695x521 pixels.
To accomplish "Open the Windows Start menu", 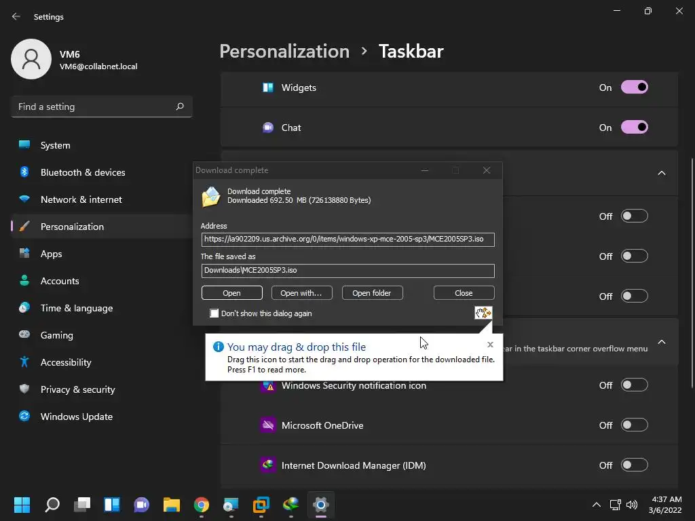I will tap(22, 505).
